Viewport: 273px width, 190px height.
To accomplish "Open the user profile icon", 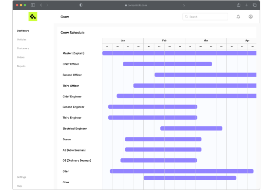I will (251, 17).
